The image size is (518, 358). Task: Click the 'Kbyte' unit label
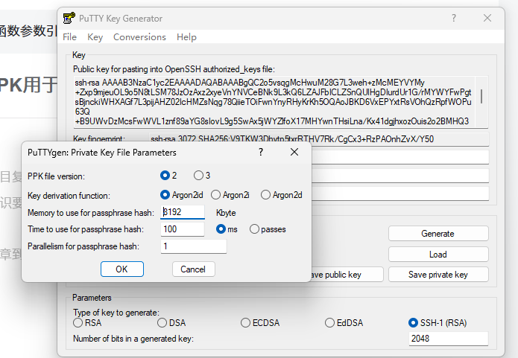tap(226, 213)
